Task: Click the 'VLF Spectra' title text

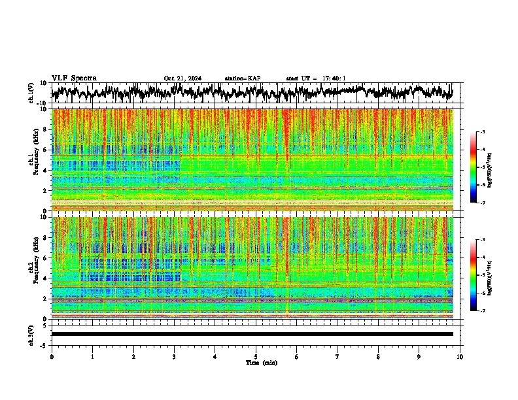Action: 74,78
